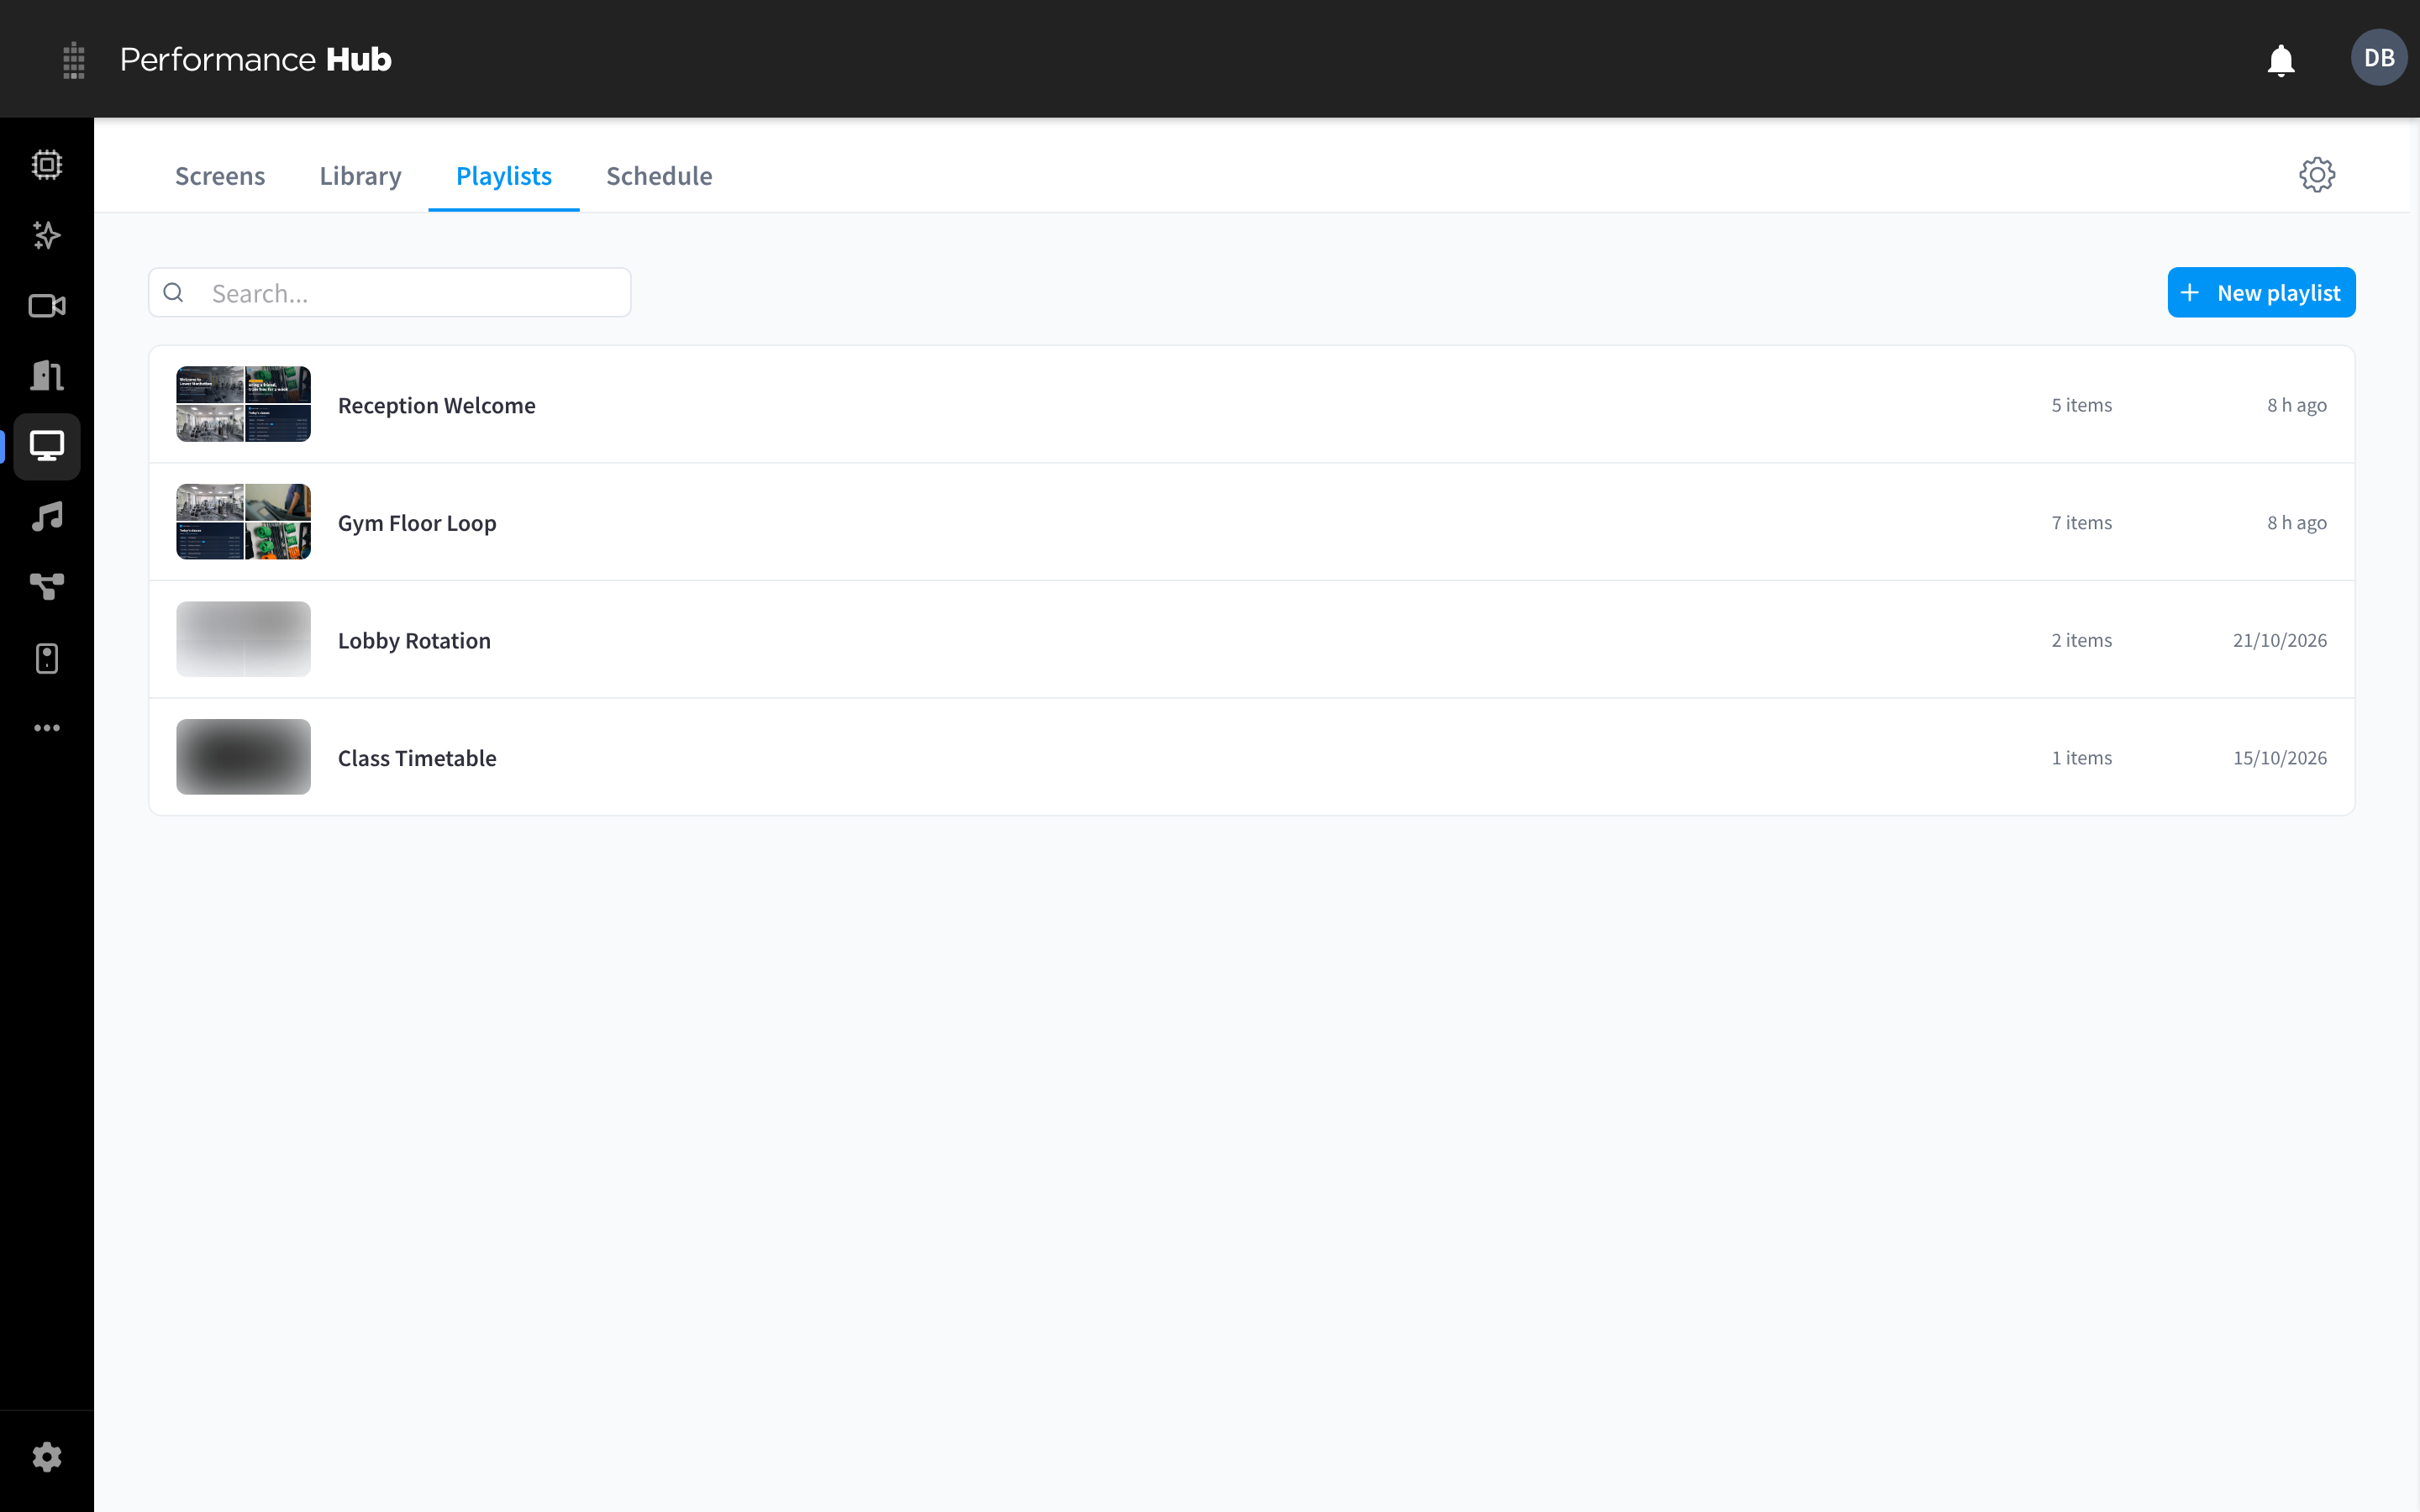Open the speaker device sidebar icon
Image resolution: width=2420 pixels, height=1512 pixels.
coord(47,658)
